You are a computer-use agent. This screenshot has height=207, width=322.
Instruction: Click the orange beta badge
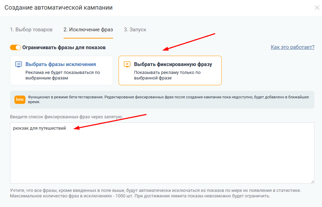[x=20, y=99]
